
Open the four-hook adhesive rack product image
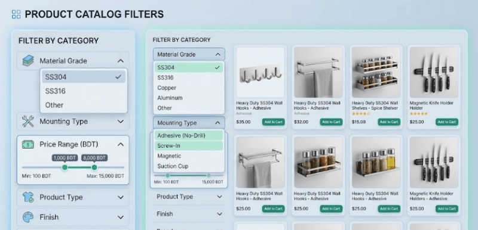tap(261, 72)
